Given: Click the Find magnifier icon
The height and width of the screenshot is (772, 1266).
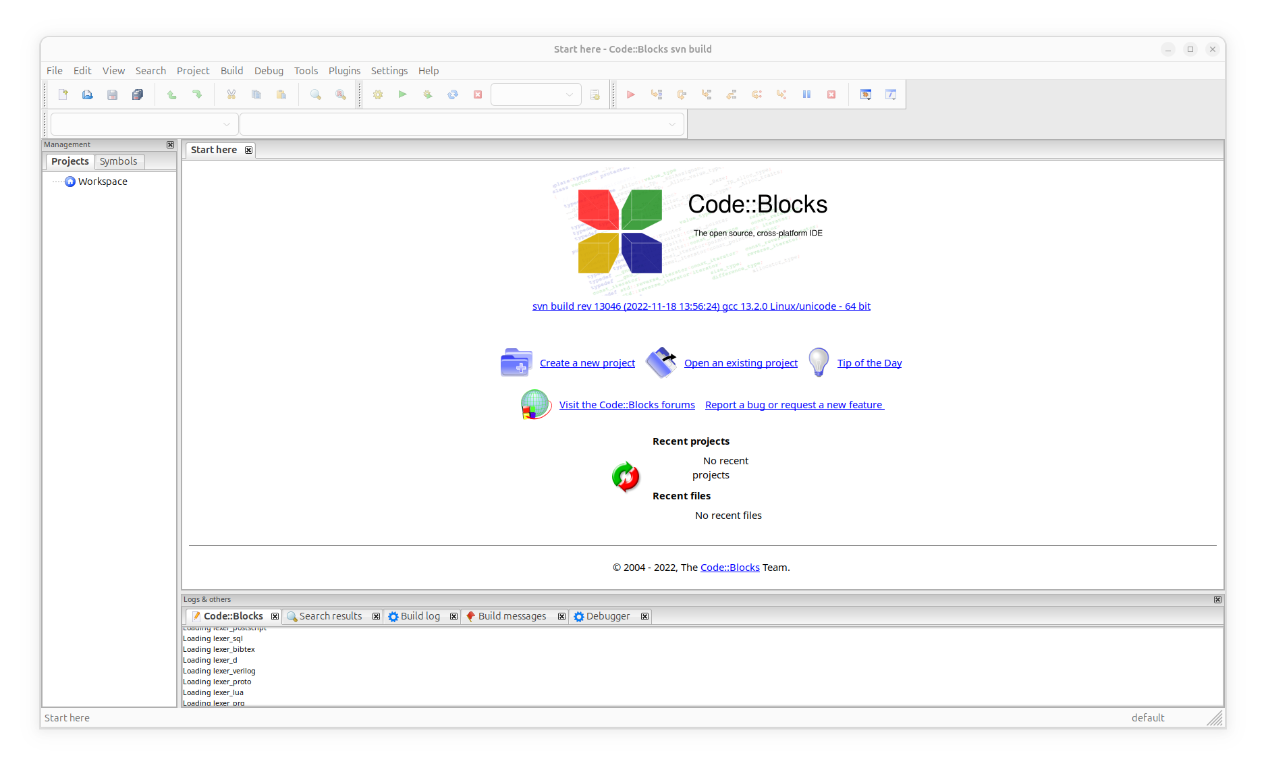Looking at the screenshot, I should 316,94.
